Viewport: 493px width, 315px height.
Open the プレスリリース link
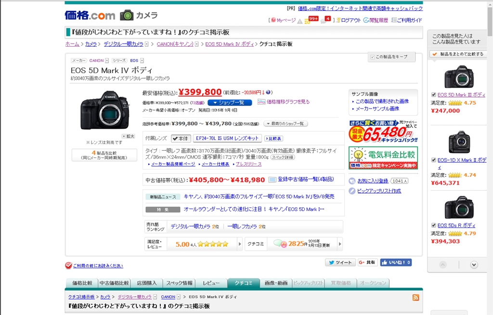coord(249,164)
